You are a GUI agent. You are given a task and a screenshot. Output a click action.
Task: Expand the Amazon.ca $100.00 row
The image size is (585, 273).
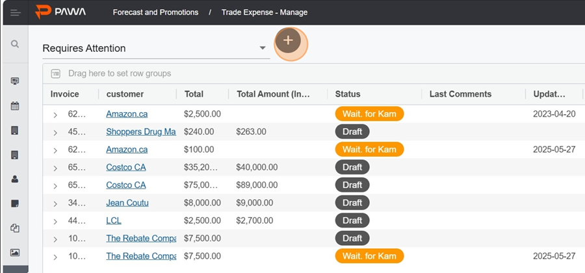55,150
